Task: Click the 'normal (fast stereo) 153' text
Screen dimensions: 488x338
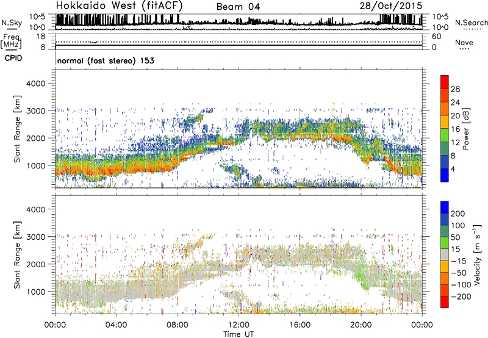Action: tap(106, 60)
